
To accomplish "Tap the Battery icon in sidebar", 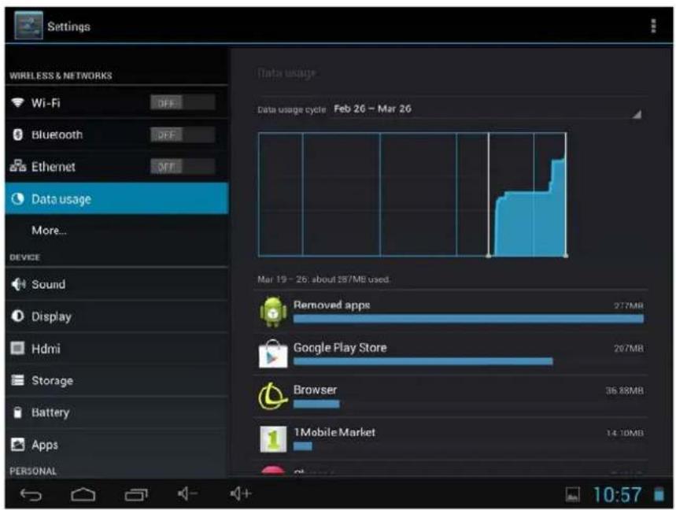I will (17, 412).
